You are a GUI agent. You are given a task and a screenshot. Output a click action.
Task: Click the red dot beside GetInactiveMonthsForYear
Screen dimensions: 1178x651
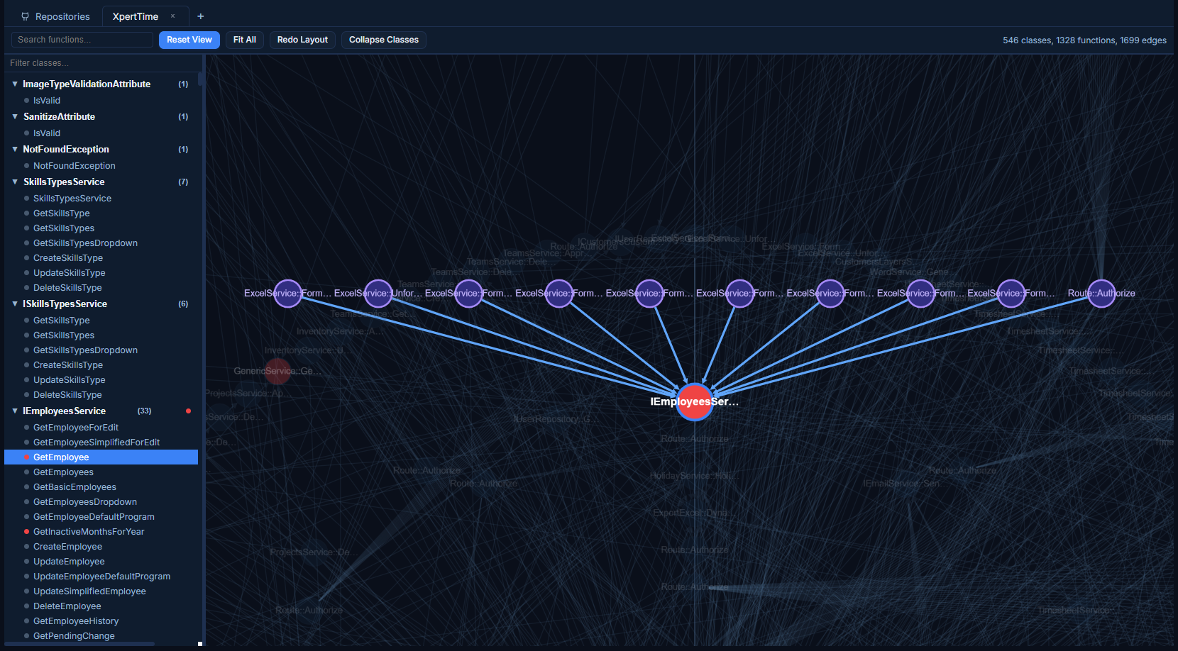click(x=26, y=531)
